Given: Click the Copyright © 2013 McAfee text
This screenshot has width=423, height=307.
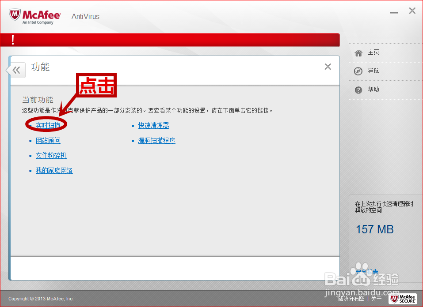Looking at the screenshot, I should pyautogui.click(x=41, y=299).
